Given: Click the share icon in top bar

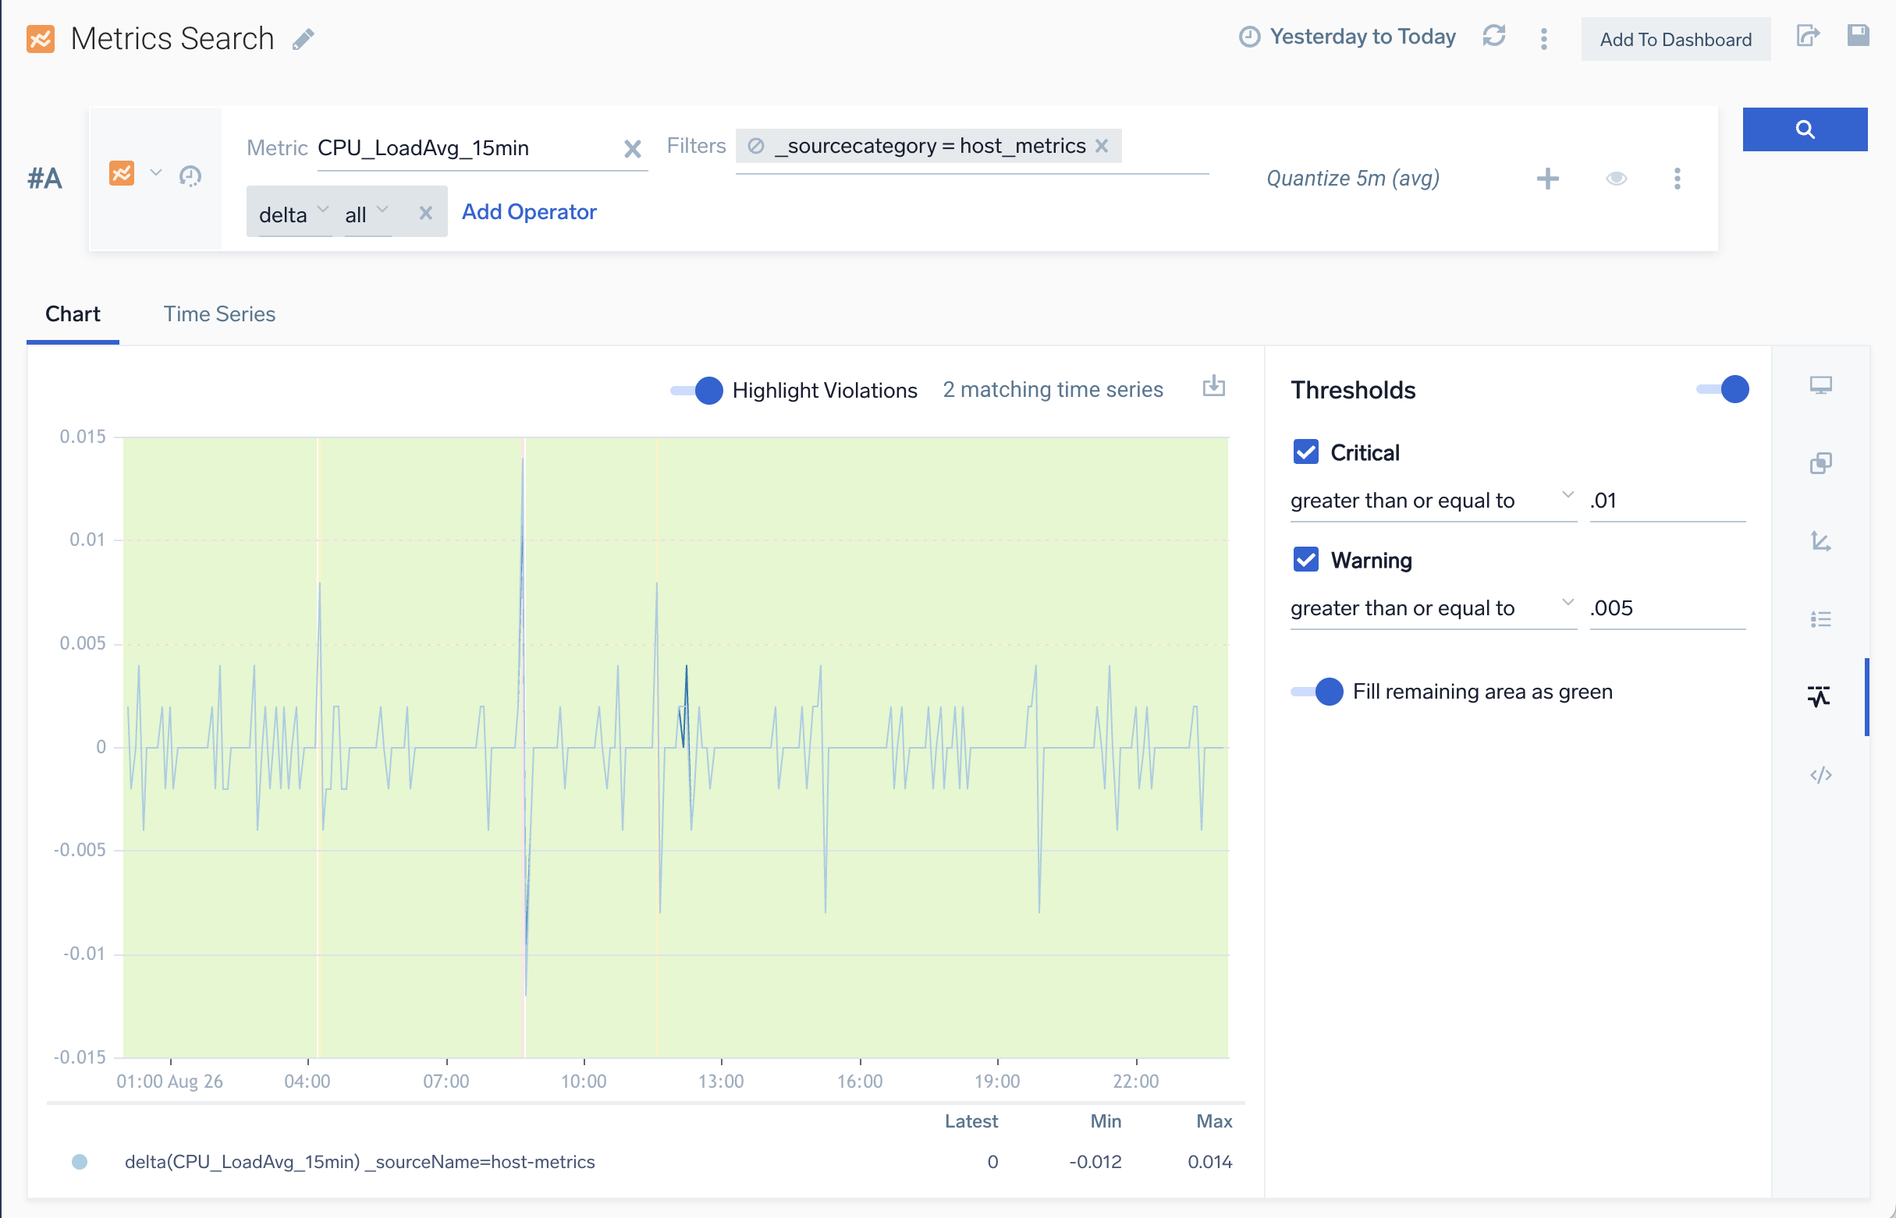Looking at the screenshot, I should (x=1807, y=37).
